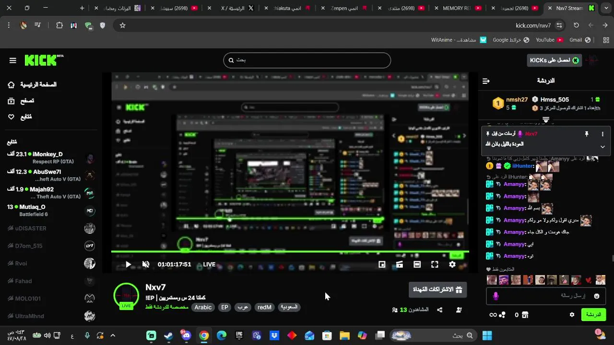Click the redM tag
This screenshot has height=345, width=614.
click(264, 308)
